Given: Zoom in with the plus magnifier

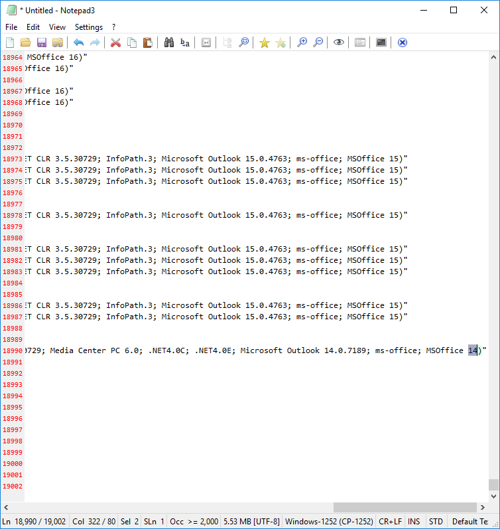Looking at the screenshot, I should tap(302, 42).
